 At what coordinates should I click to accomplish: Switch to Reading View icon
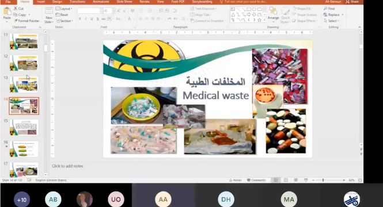click(296, 180)
